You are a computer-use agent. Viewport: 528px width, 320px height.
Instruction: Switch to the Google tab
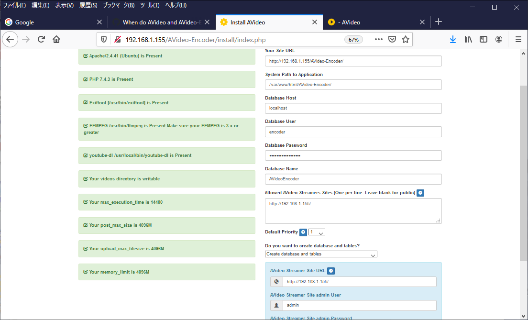tap(54, 22)
